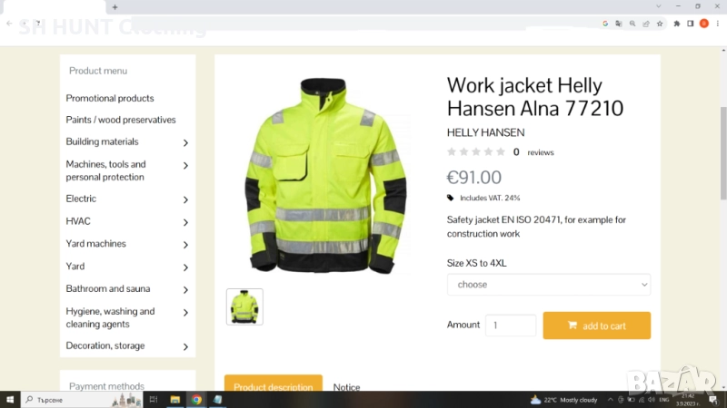Open Chrome side panel icon
Image resolution: width=727 pixels, height=408 pixels.
[x=691, y=24]
